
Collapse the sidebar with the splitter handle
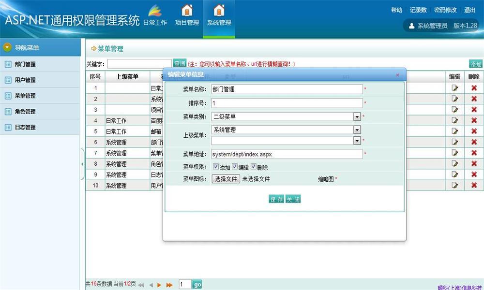(82, 164)
